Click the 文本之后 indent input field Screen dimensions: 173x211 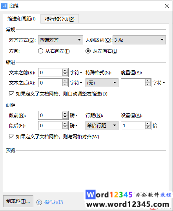click(x=50, y=83)
